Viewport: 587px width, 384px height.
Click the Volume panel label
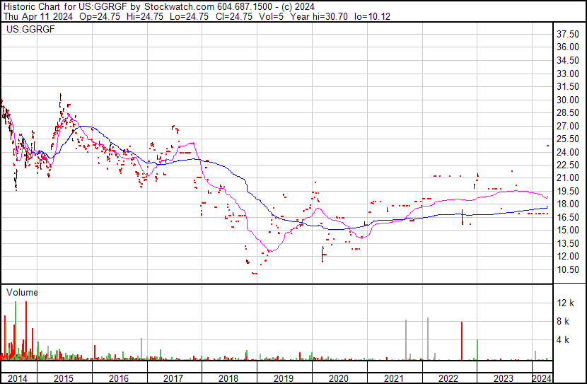23,292
